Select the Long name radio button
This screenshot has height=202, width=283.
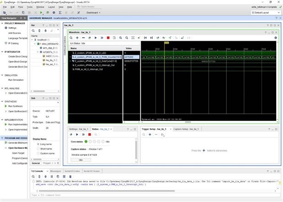[37, 144]
